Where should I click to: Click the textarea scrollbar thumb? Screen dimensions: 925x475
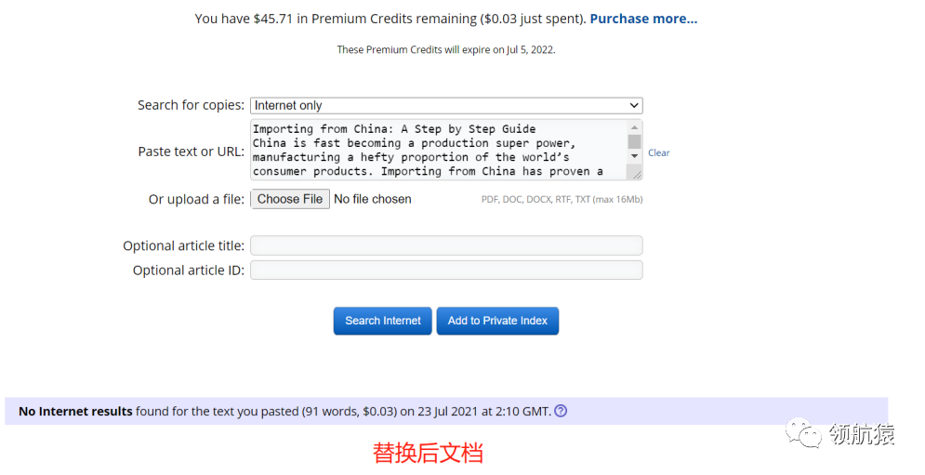[634, 141]
